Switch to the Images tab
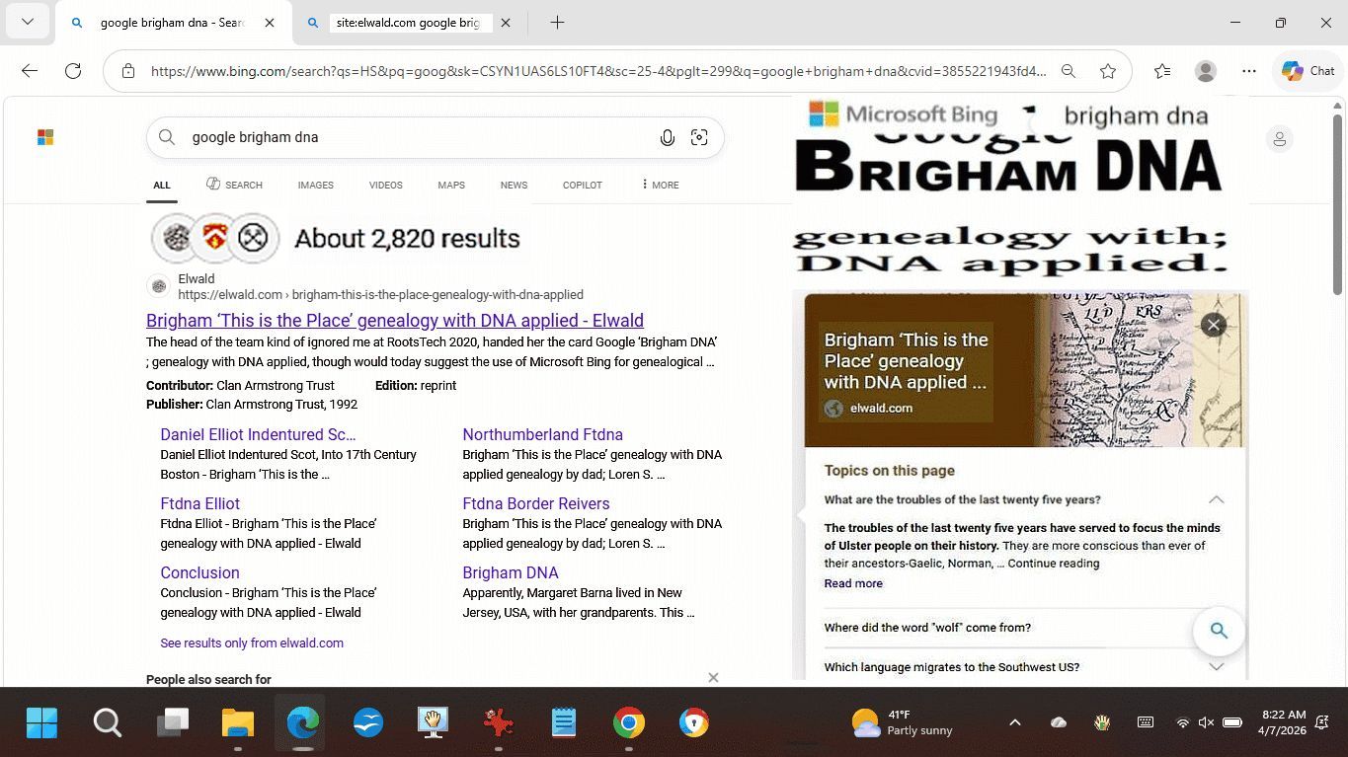The image size is (1348, 757). click(315, 185)
